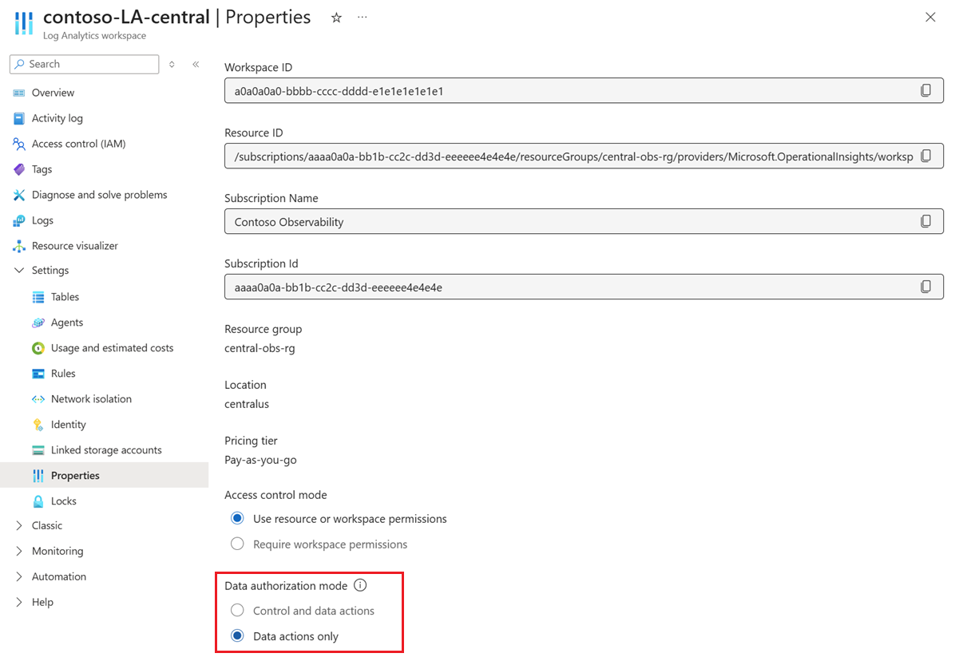Open Access control (IAM) page
Viewport: 955px width, 669px height.
click(78, 144)
